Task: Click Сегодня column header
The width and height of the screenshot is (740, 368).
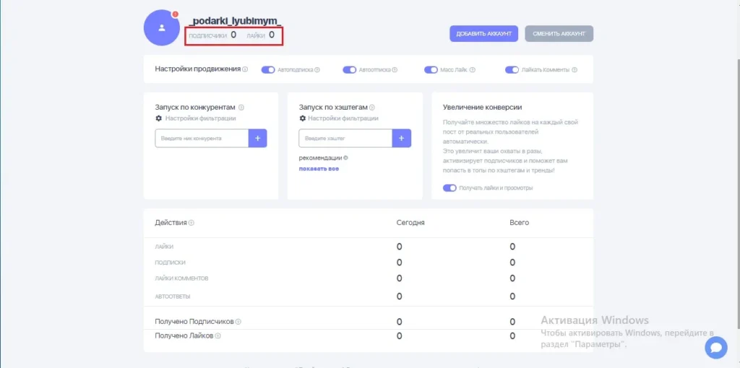Action: tap(410, 222)
